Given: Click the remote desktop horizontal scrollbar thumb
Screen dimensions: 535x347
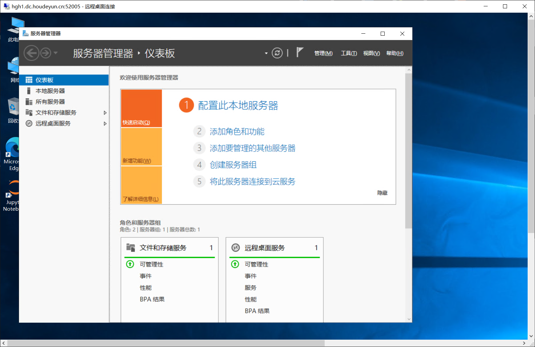Looking at the screenshot, I should coord(166,343).
